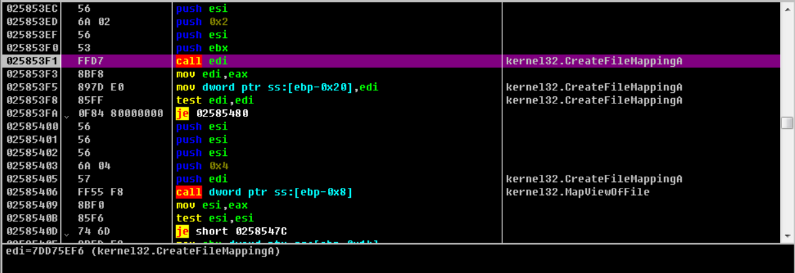Click the edi=7DD75EF6 info line
Screen dimensions: 795x273
(x=143, y=251)
